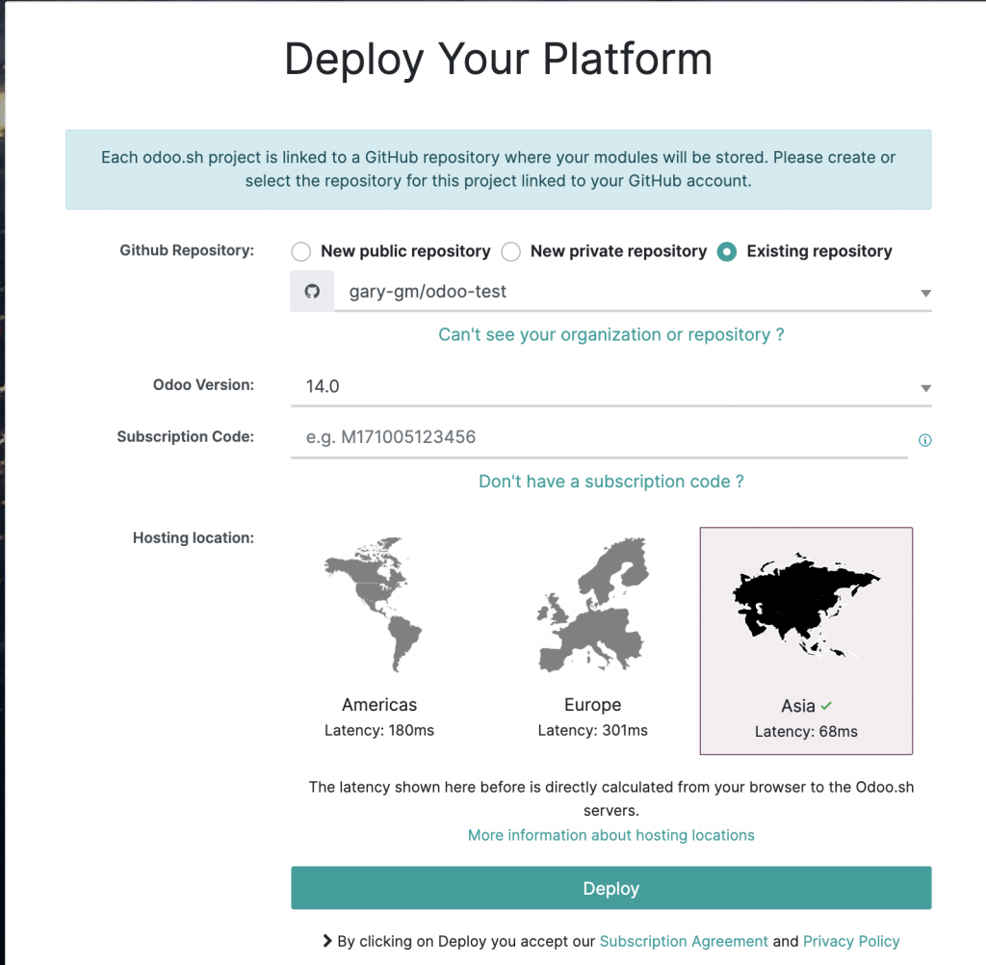Click the Deploy button
Image resolution: width=986 pixels, height=965 pixels.
coord(611,888)
